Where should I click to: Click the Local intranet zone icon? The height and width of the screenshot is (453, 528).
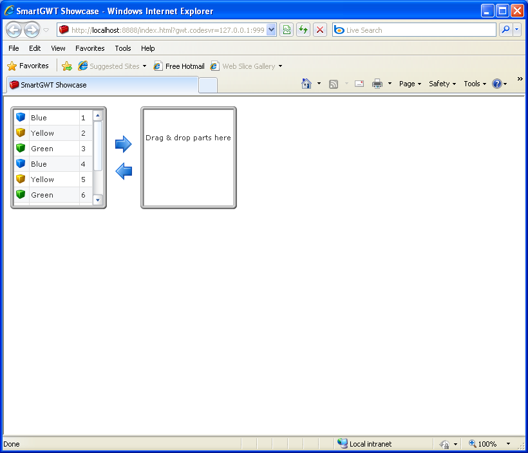tap(343, 443)
